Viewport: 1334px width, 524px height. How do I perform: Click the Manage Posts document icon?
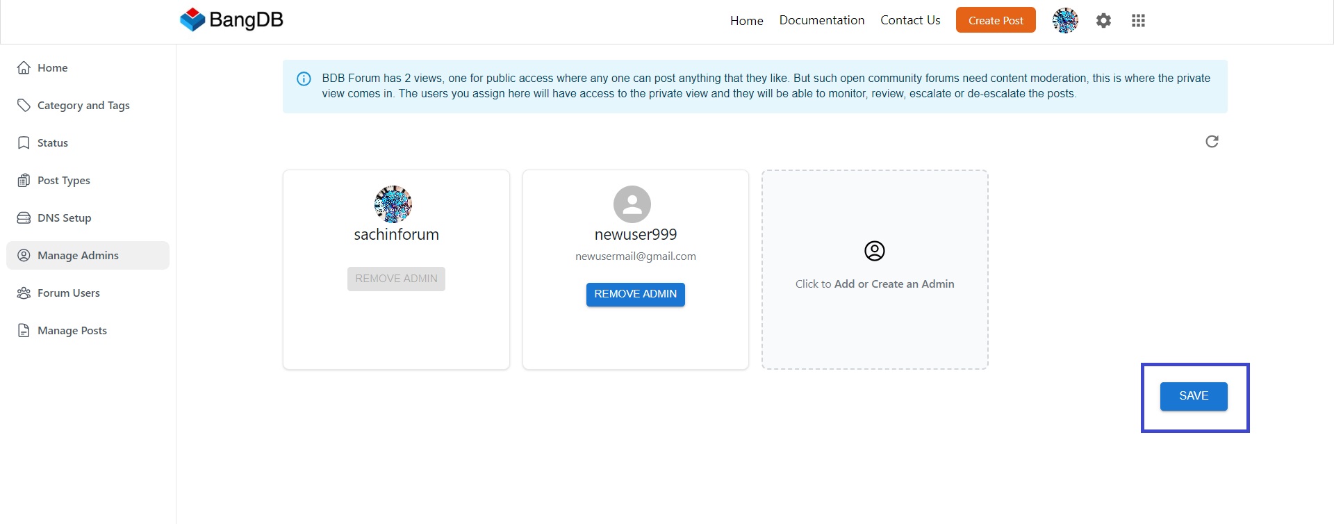tap(24, 330)
